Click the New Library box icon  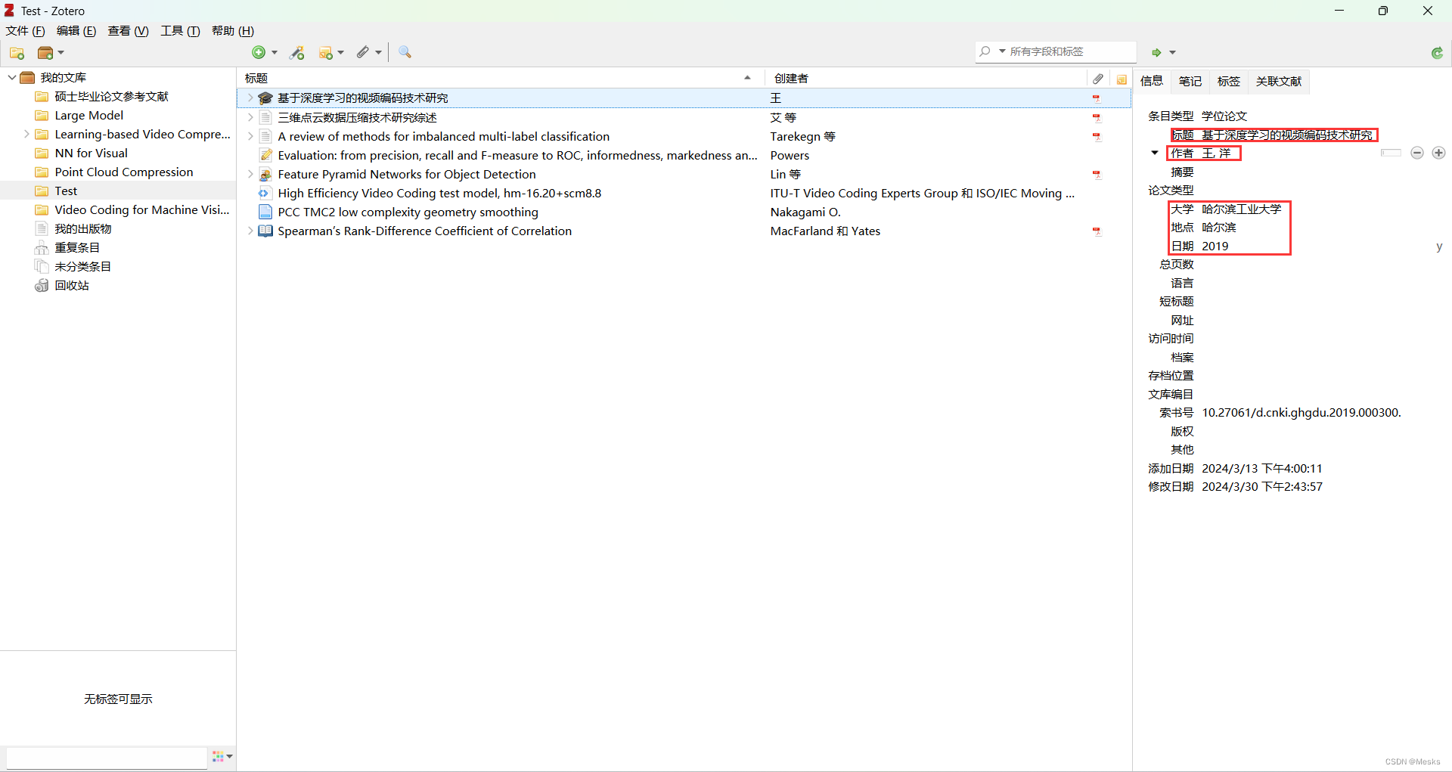45,53
